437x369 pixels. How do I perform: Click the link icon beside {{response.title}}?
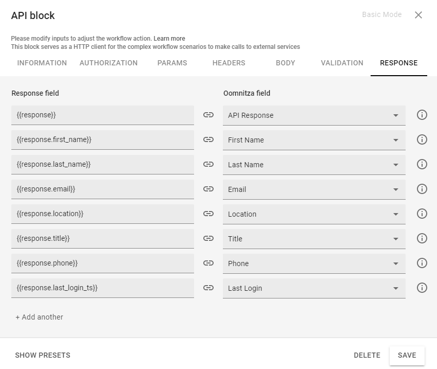[x=208, y=238]
